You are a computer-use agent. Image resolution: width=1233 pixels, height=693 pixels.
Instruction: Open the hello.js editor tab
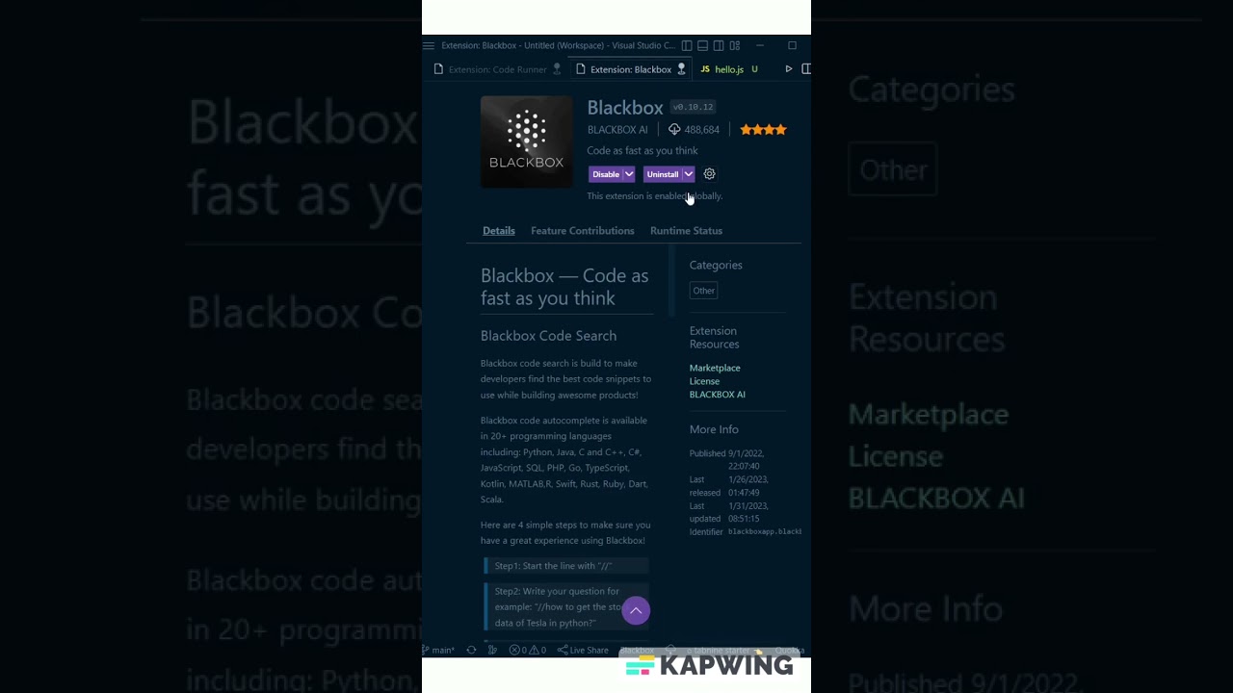pos(729,69)
